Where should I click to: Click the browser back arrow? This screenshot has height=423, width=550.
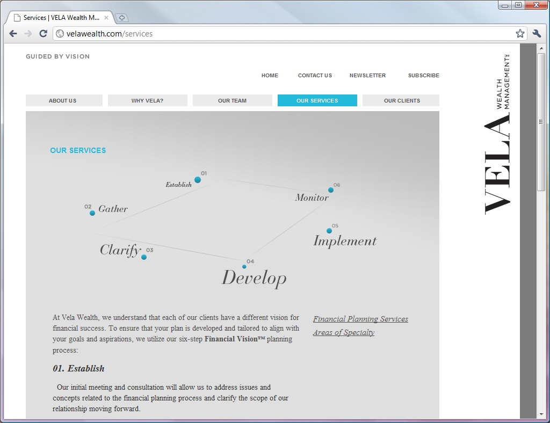[13, 34]
